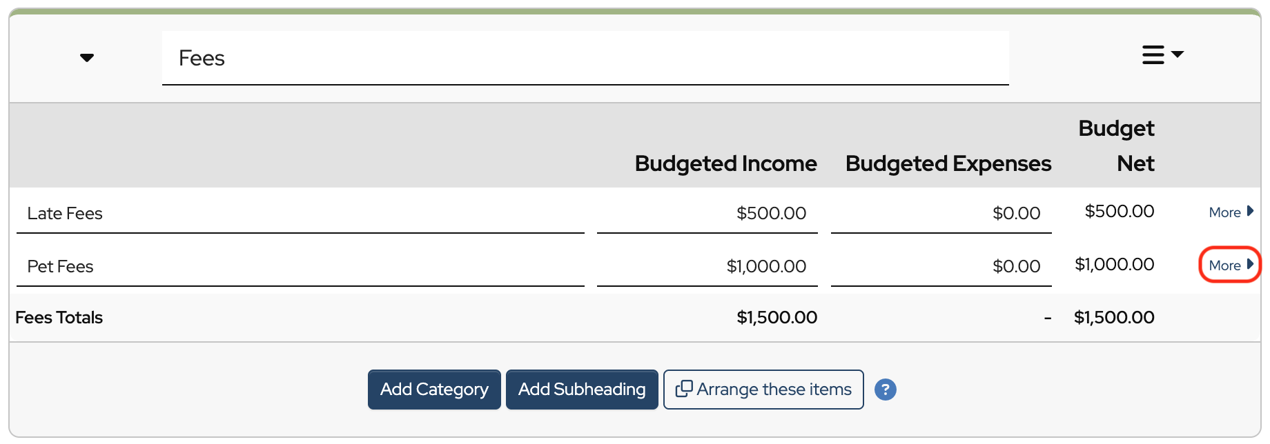Click the Budgeted Income column header
Image resolution: width=1270 pixels, height=444 pixels.
(725, 163)
